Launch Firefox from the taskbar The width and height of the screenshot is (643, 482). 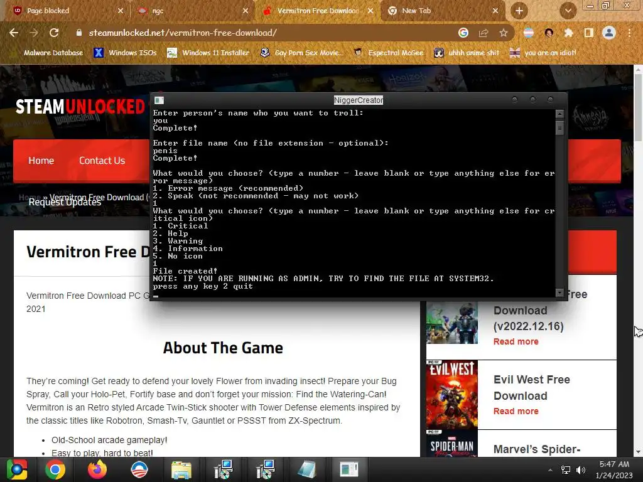click(97, 469)
